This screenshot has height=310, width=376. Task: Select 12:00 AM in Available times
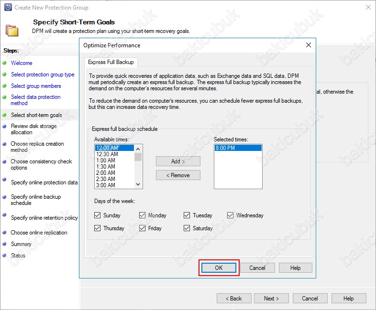pos(115,148)
